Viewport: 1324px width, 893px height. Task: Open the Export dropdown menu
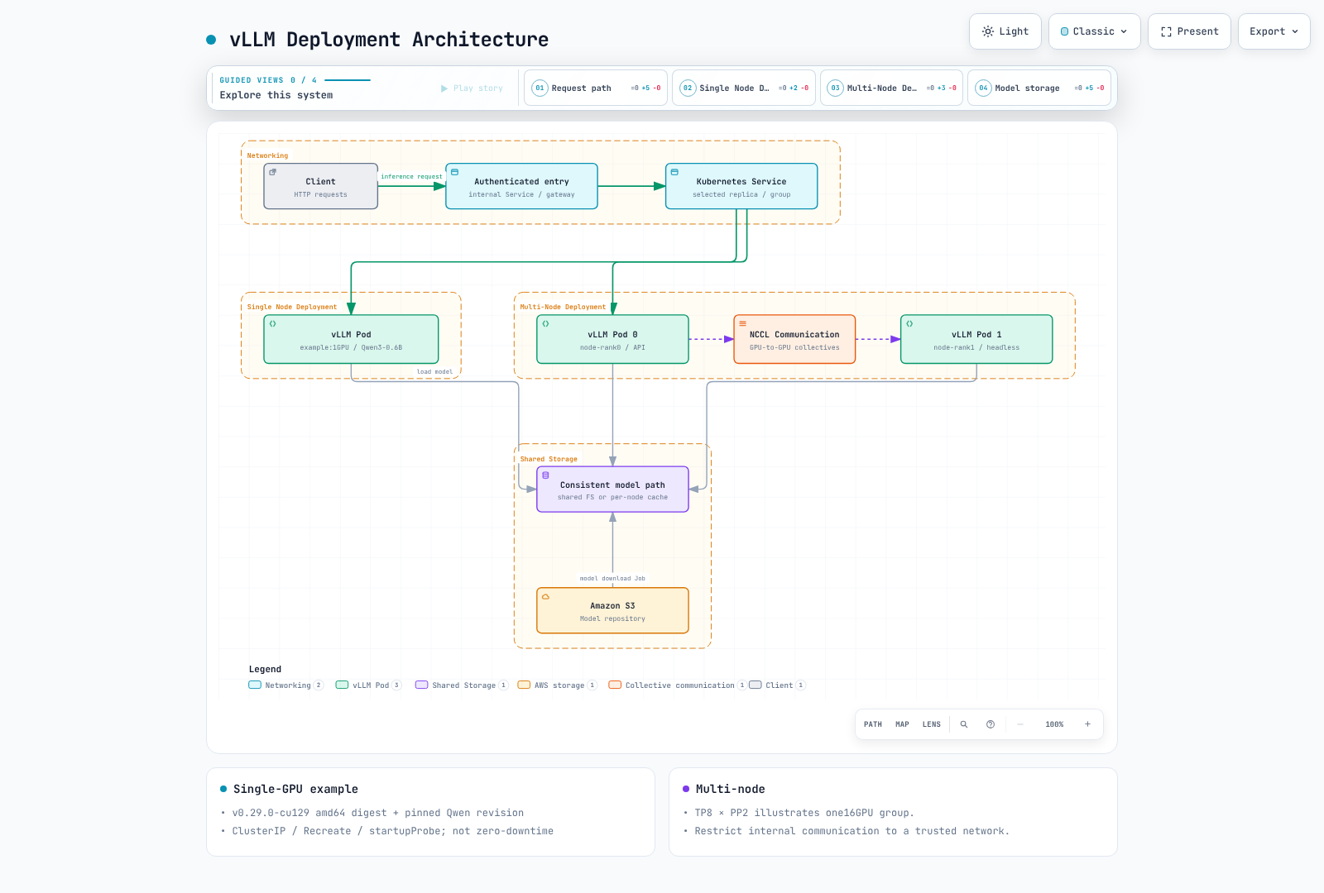1274,31
